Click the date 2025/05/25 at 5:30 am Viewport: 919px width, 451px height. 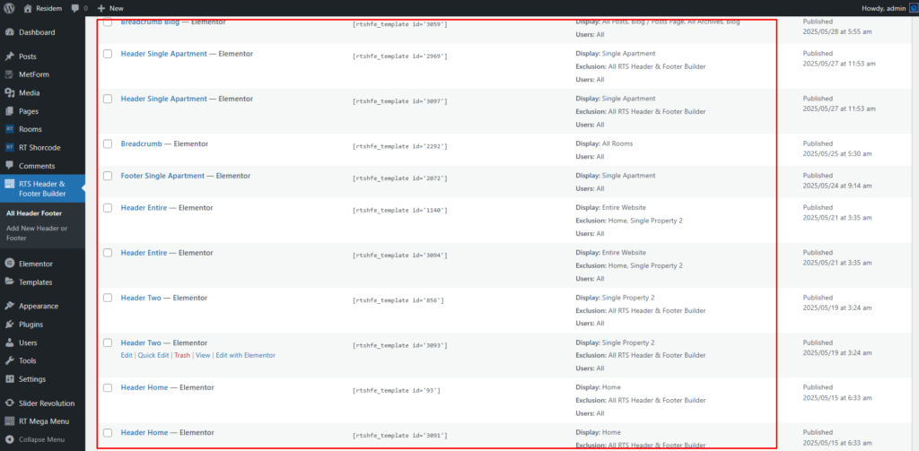click(837, 153)
